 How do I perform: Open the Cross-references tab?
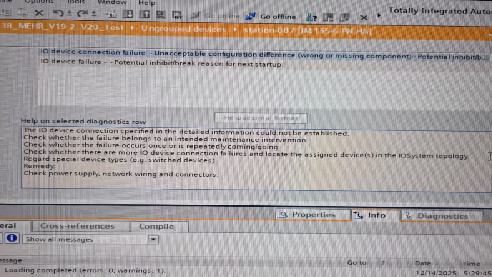[80, 226]
